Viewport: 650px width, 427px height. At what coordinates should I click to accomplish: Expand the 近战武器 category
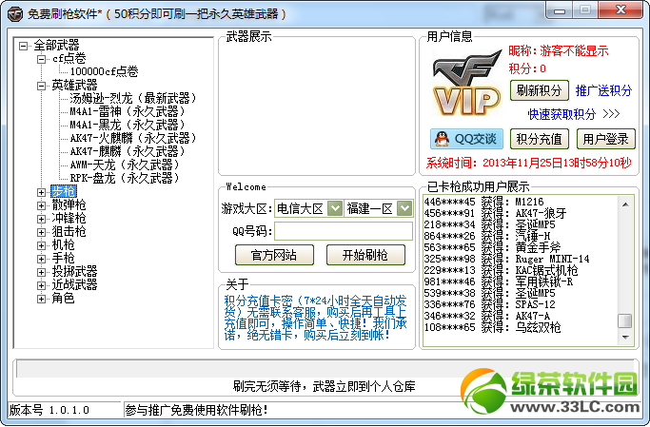click(42, 284)
